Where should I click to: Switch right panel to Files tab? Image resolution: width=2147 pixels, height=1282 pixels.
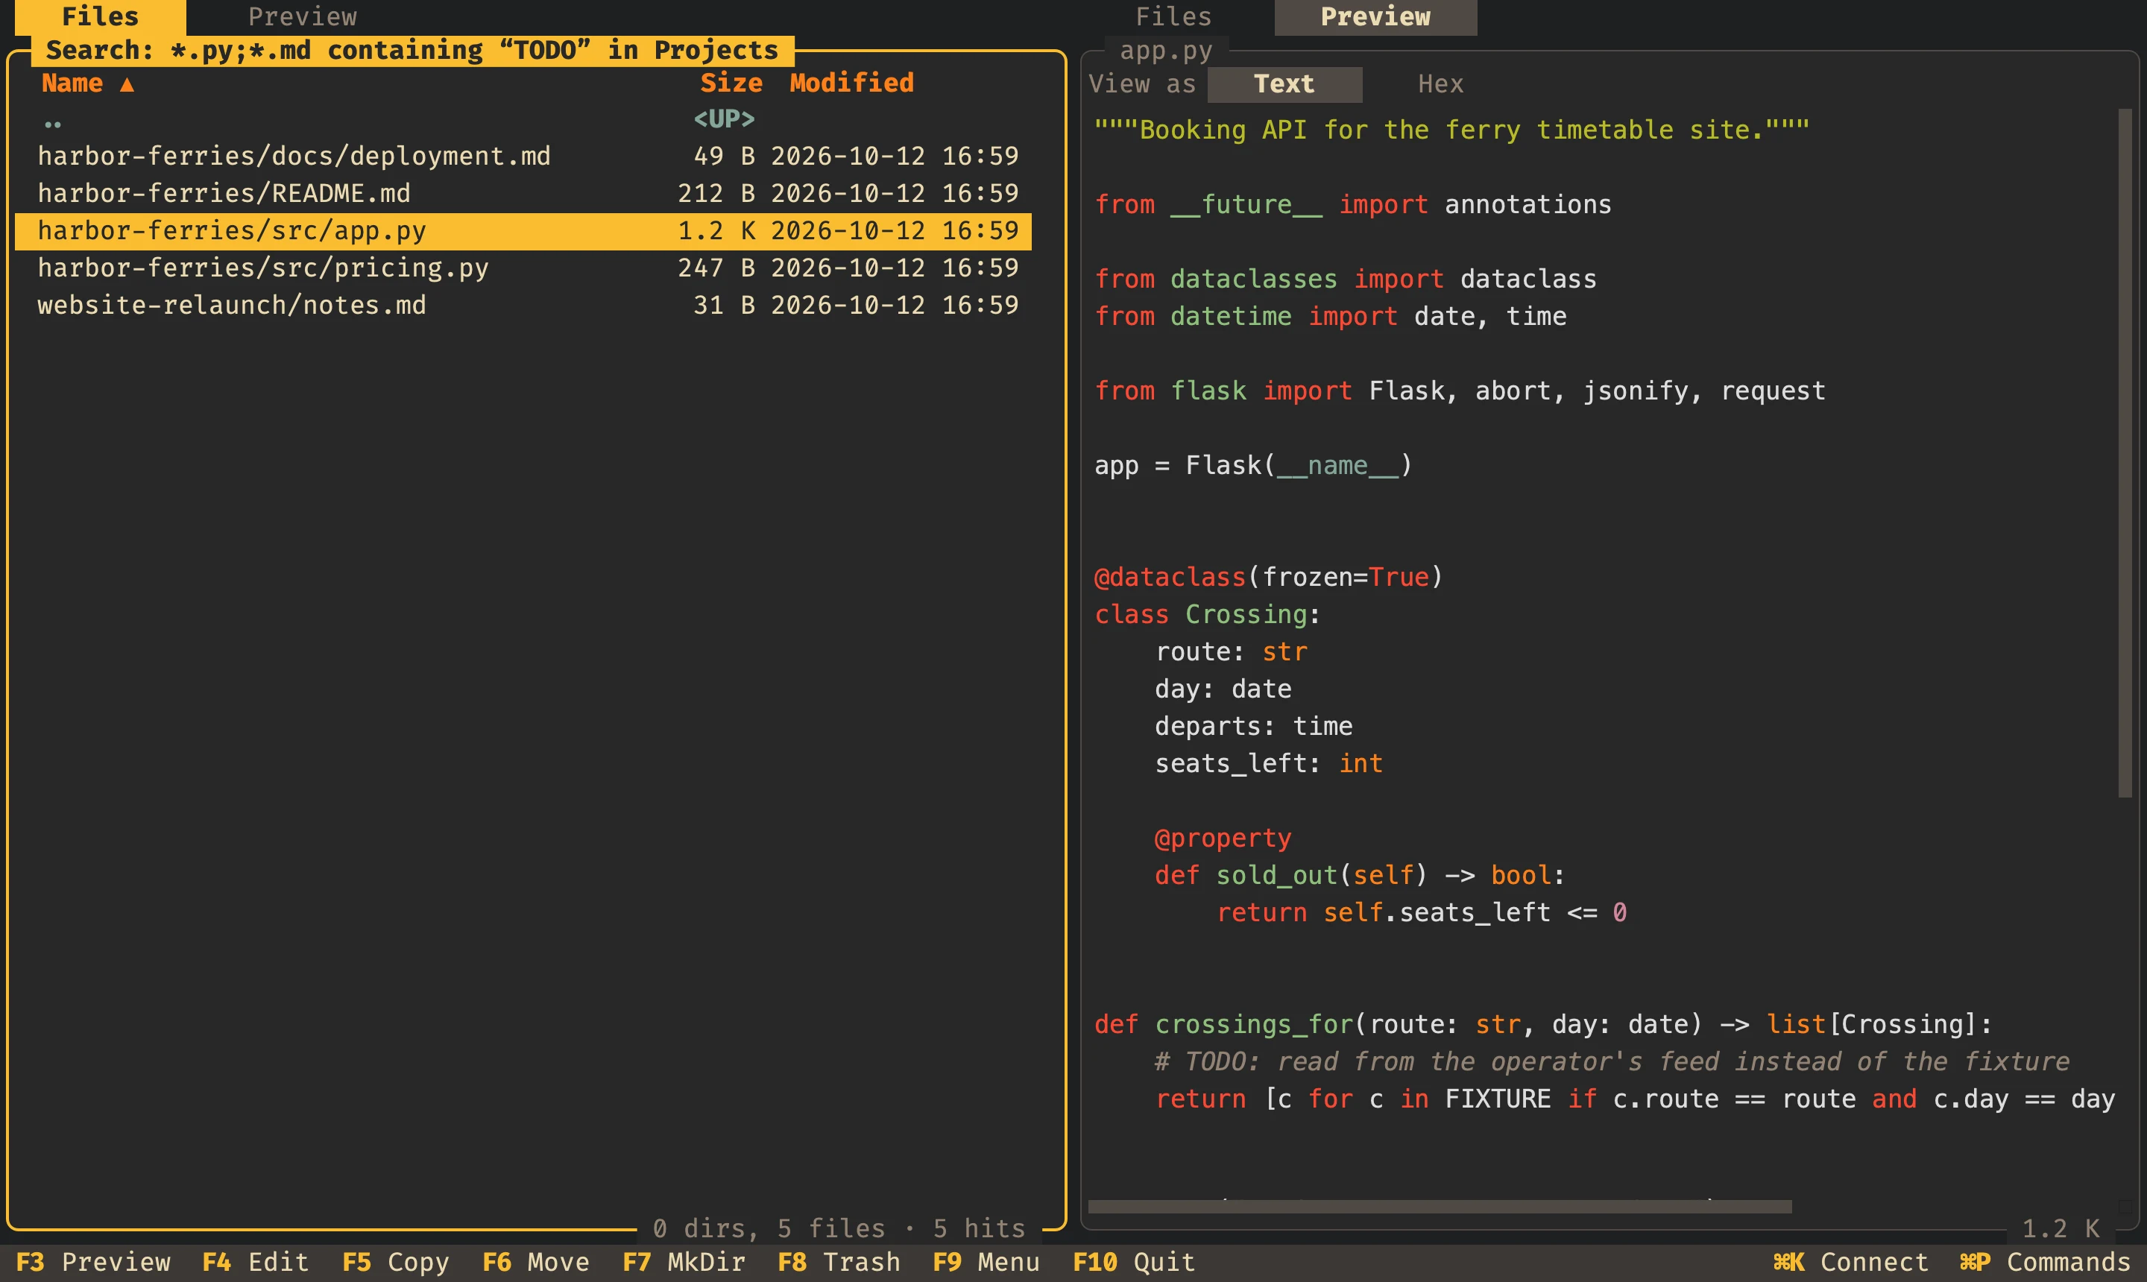[1173, 16]
